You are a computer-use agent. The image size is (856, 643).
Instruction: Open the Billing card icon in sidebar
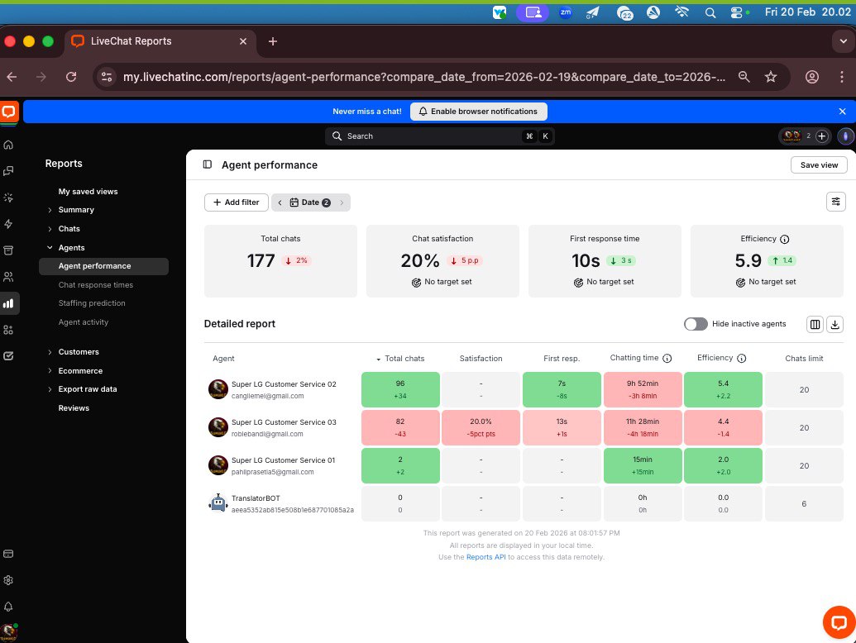[8, 554]
